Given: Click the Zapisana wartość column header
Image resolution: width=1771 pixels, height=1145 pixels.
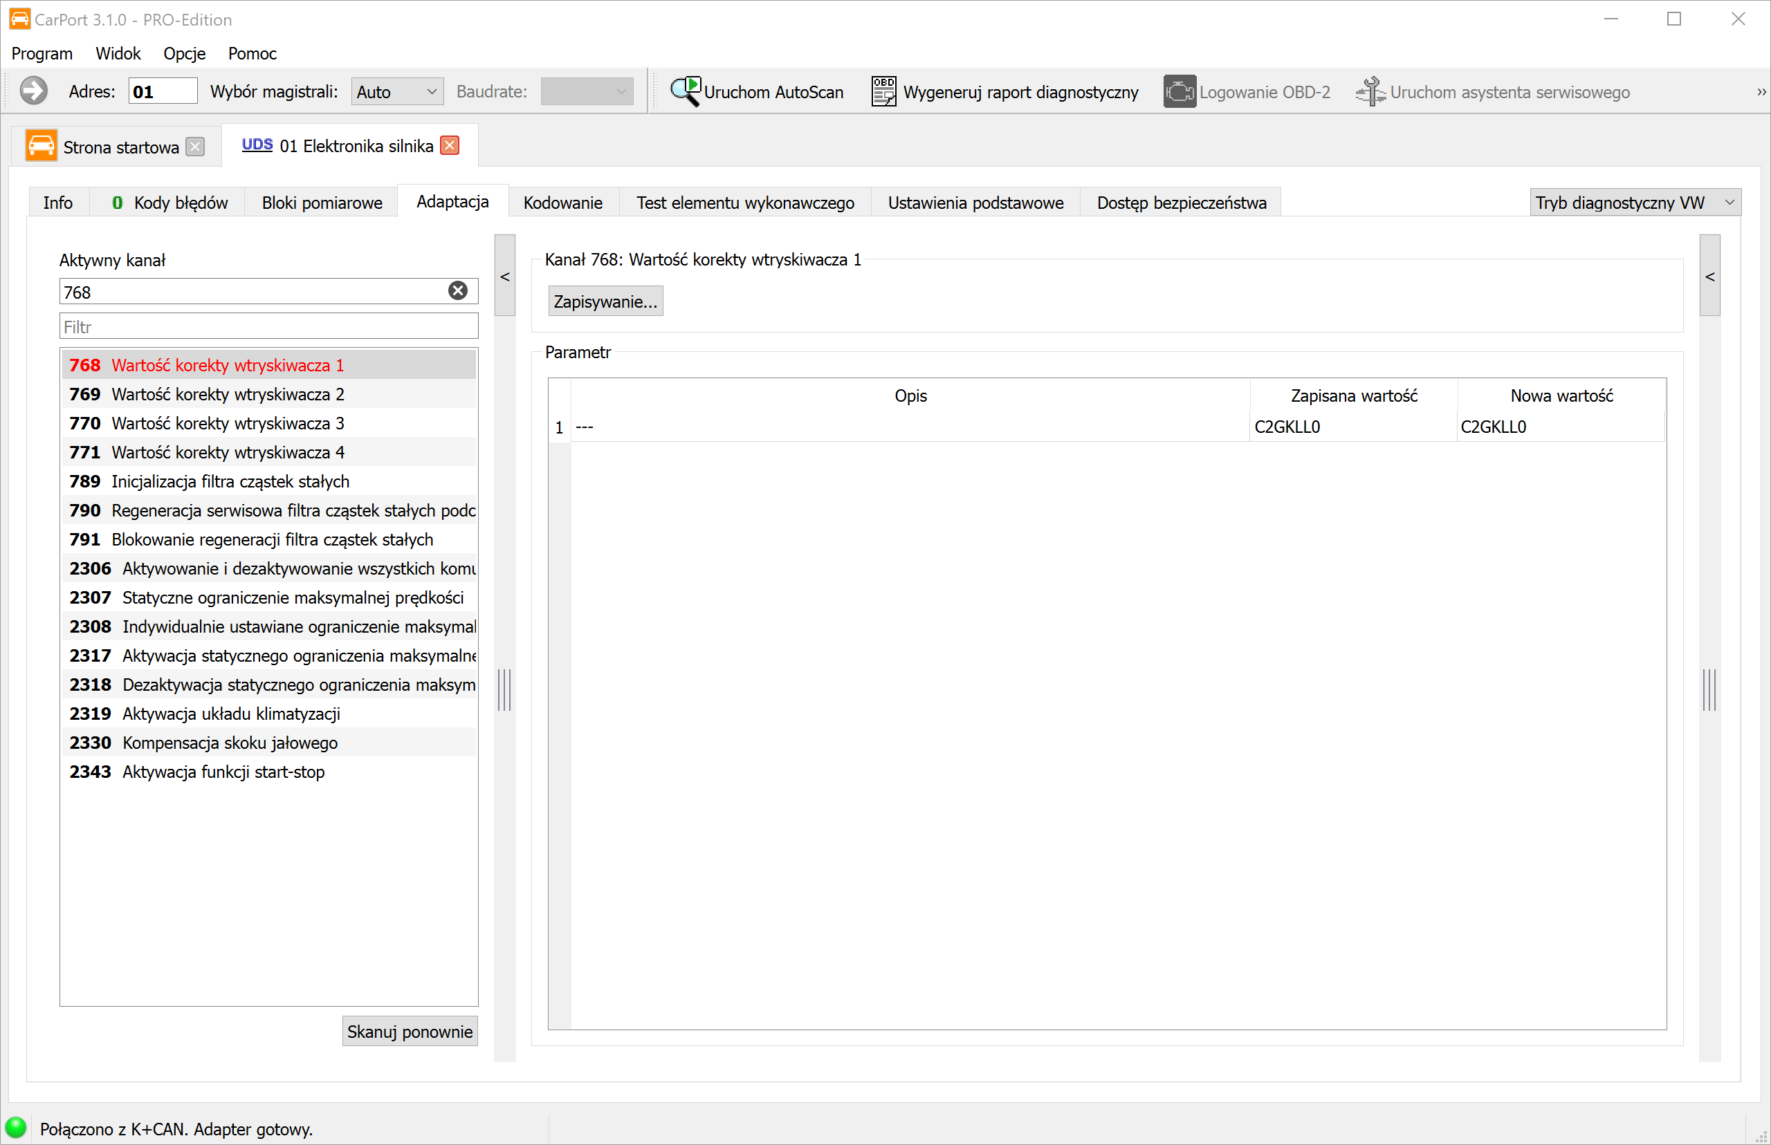Looking at the screenshot, I should pos(1354,395).
